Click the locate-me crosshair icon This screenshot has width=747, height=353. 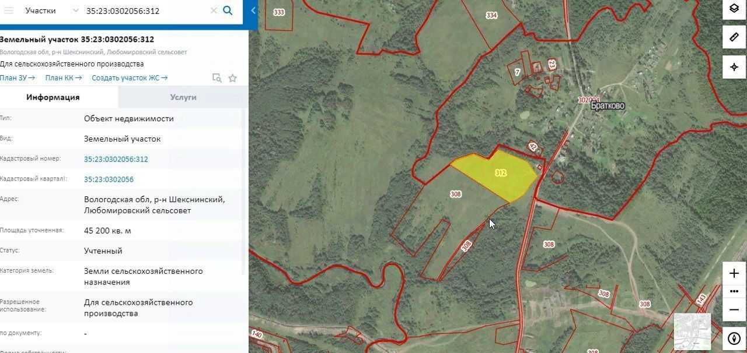click(x=734, y=67)
